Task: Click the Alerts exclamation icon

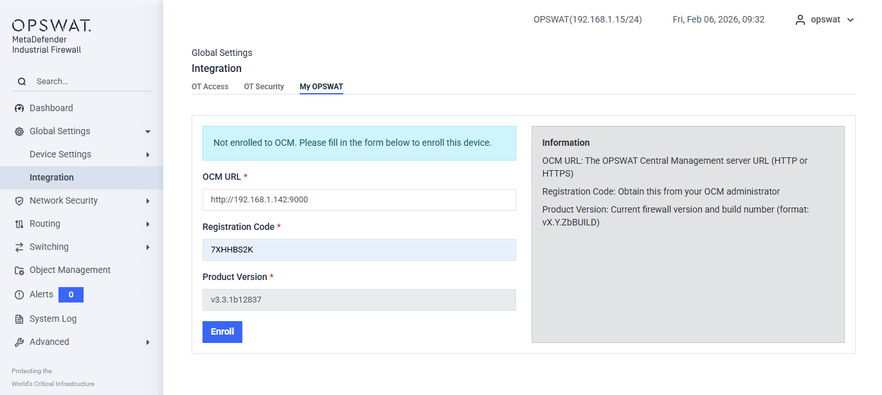Action: tap(19, 295)
